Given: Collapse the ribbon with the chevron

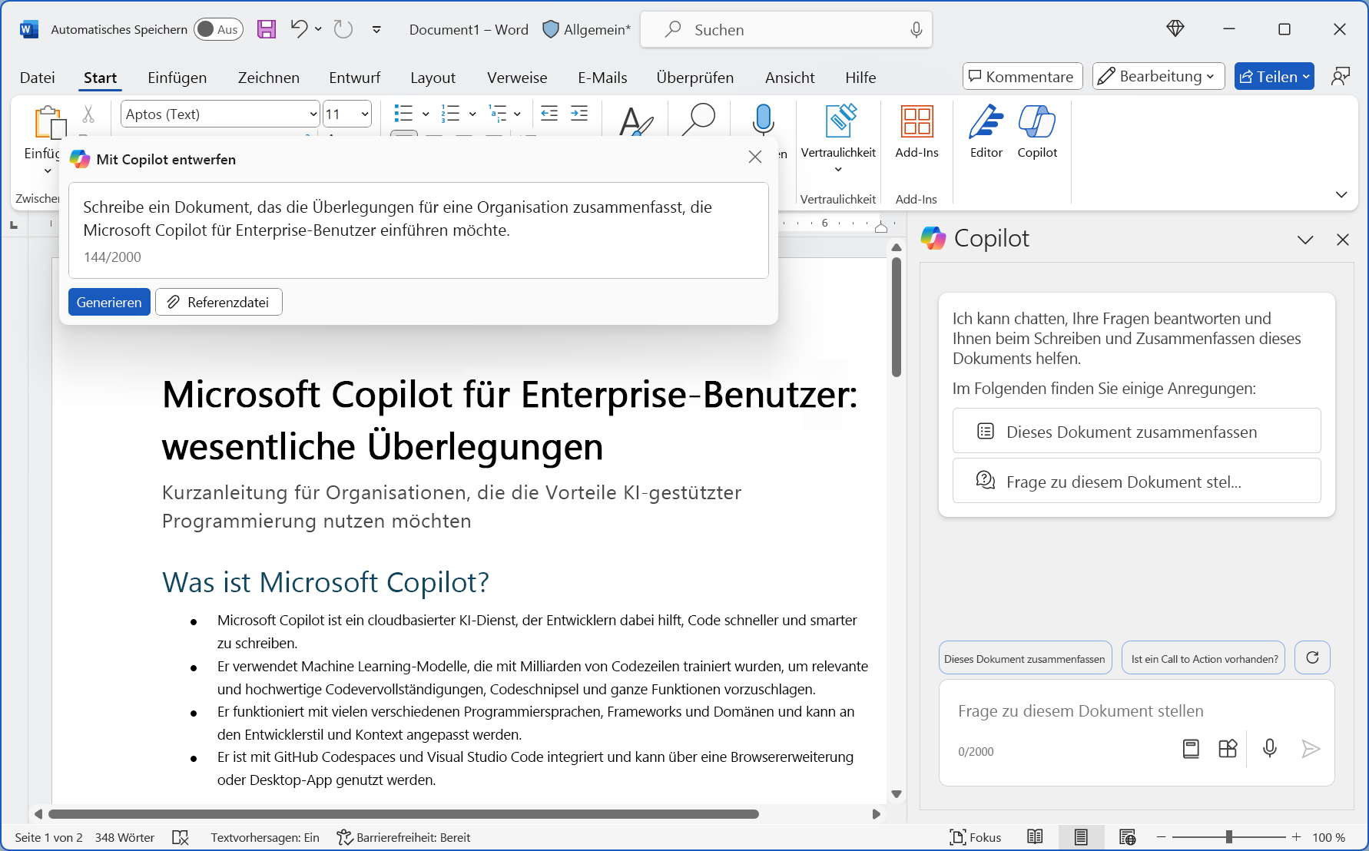Looking at the screenshot, I should (x=1341, y=194).
